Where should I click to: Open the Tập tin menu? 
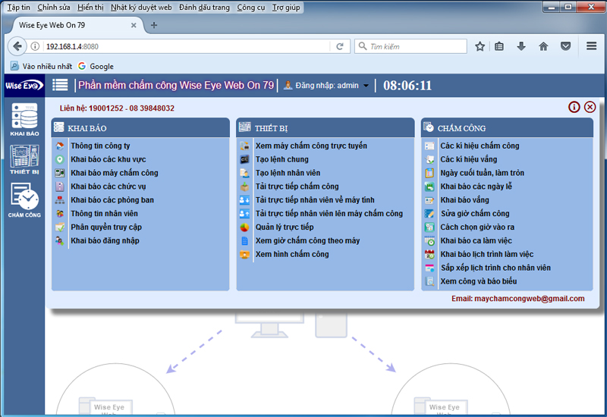pyautogui.click(x=18, y=8)
